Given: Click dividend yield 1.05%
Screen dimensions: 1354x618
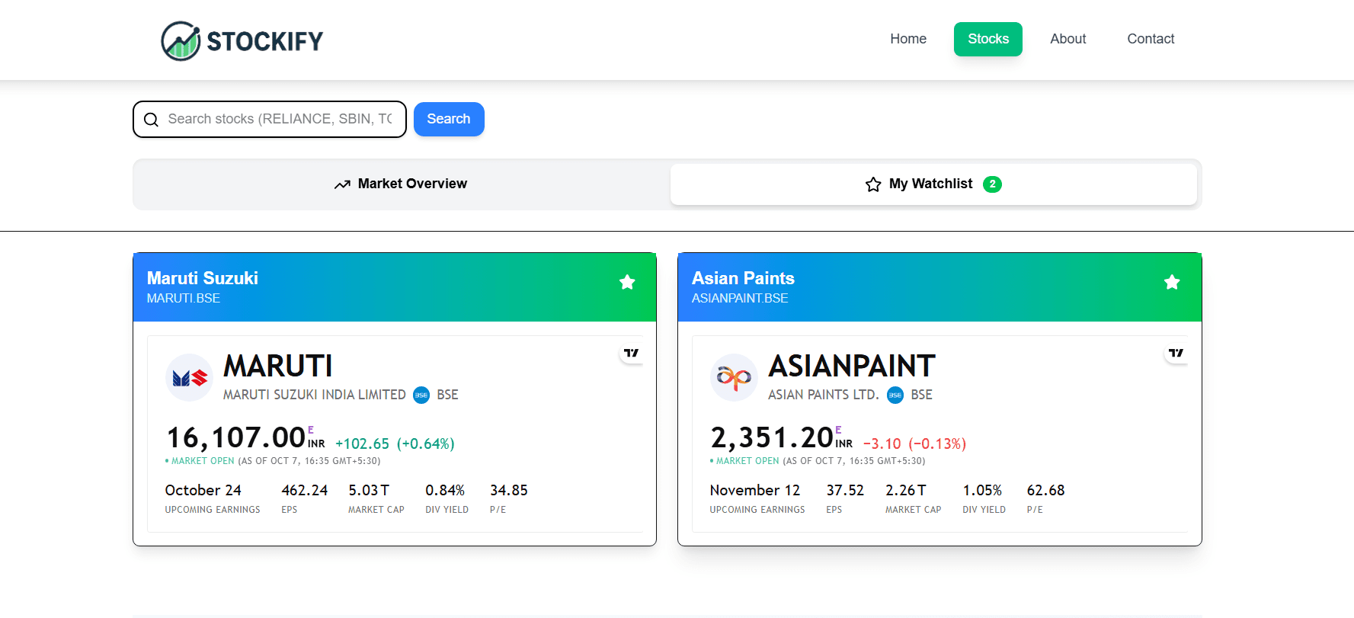Looking at the screenshot, I should [x=982, y=490].
